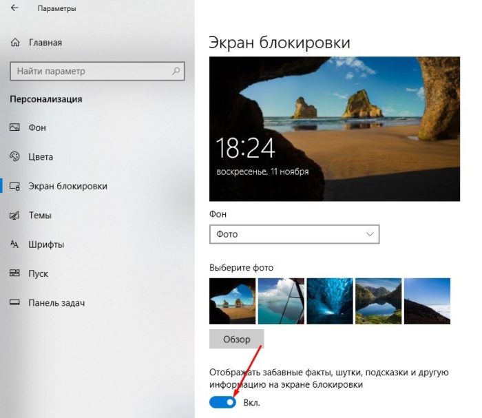Click the Start tiles icon next to Пуск

[14, 273]
